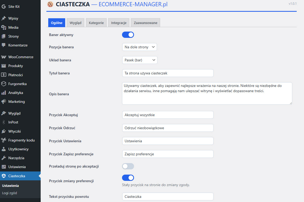This screenshot has height=202, width=304.
Task: Switch to the Wygląd tab
Action: point(75,23)
